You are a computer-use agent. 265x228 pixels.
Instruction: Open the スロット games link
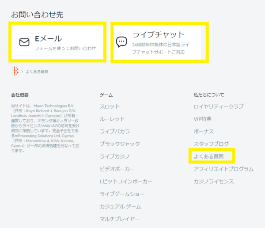click(110, 106)
